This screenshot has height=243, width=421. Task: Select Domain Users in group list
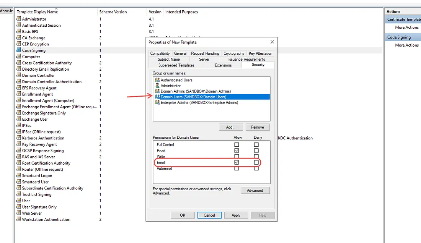point(193,97)
